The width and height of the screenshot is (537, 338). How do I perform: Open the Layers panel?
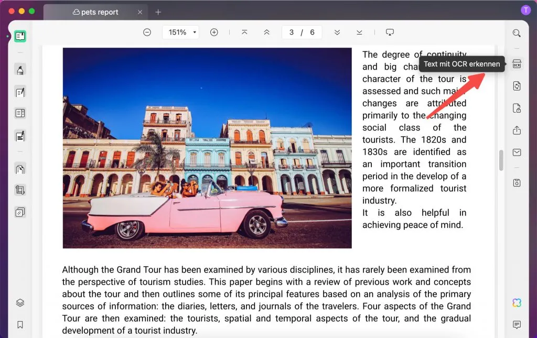click(20, 302)
